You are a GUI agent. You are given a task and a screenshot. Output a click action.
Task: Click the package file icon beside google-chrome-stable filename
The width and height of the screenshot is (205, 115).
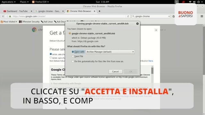click(x=70, y=33)
